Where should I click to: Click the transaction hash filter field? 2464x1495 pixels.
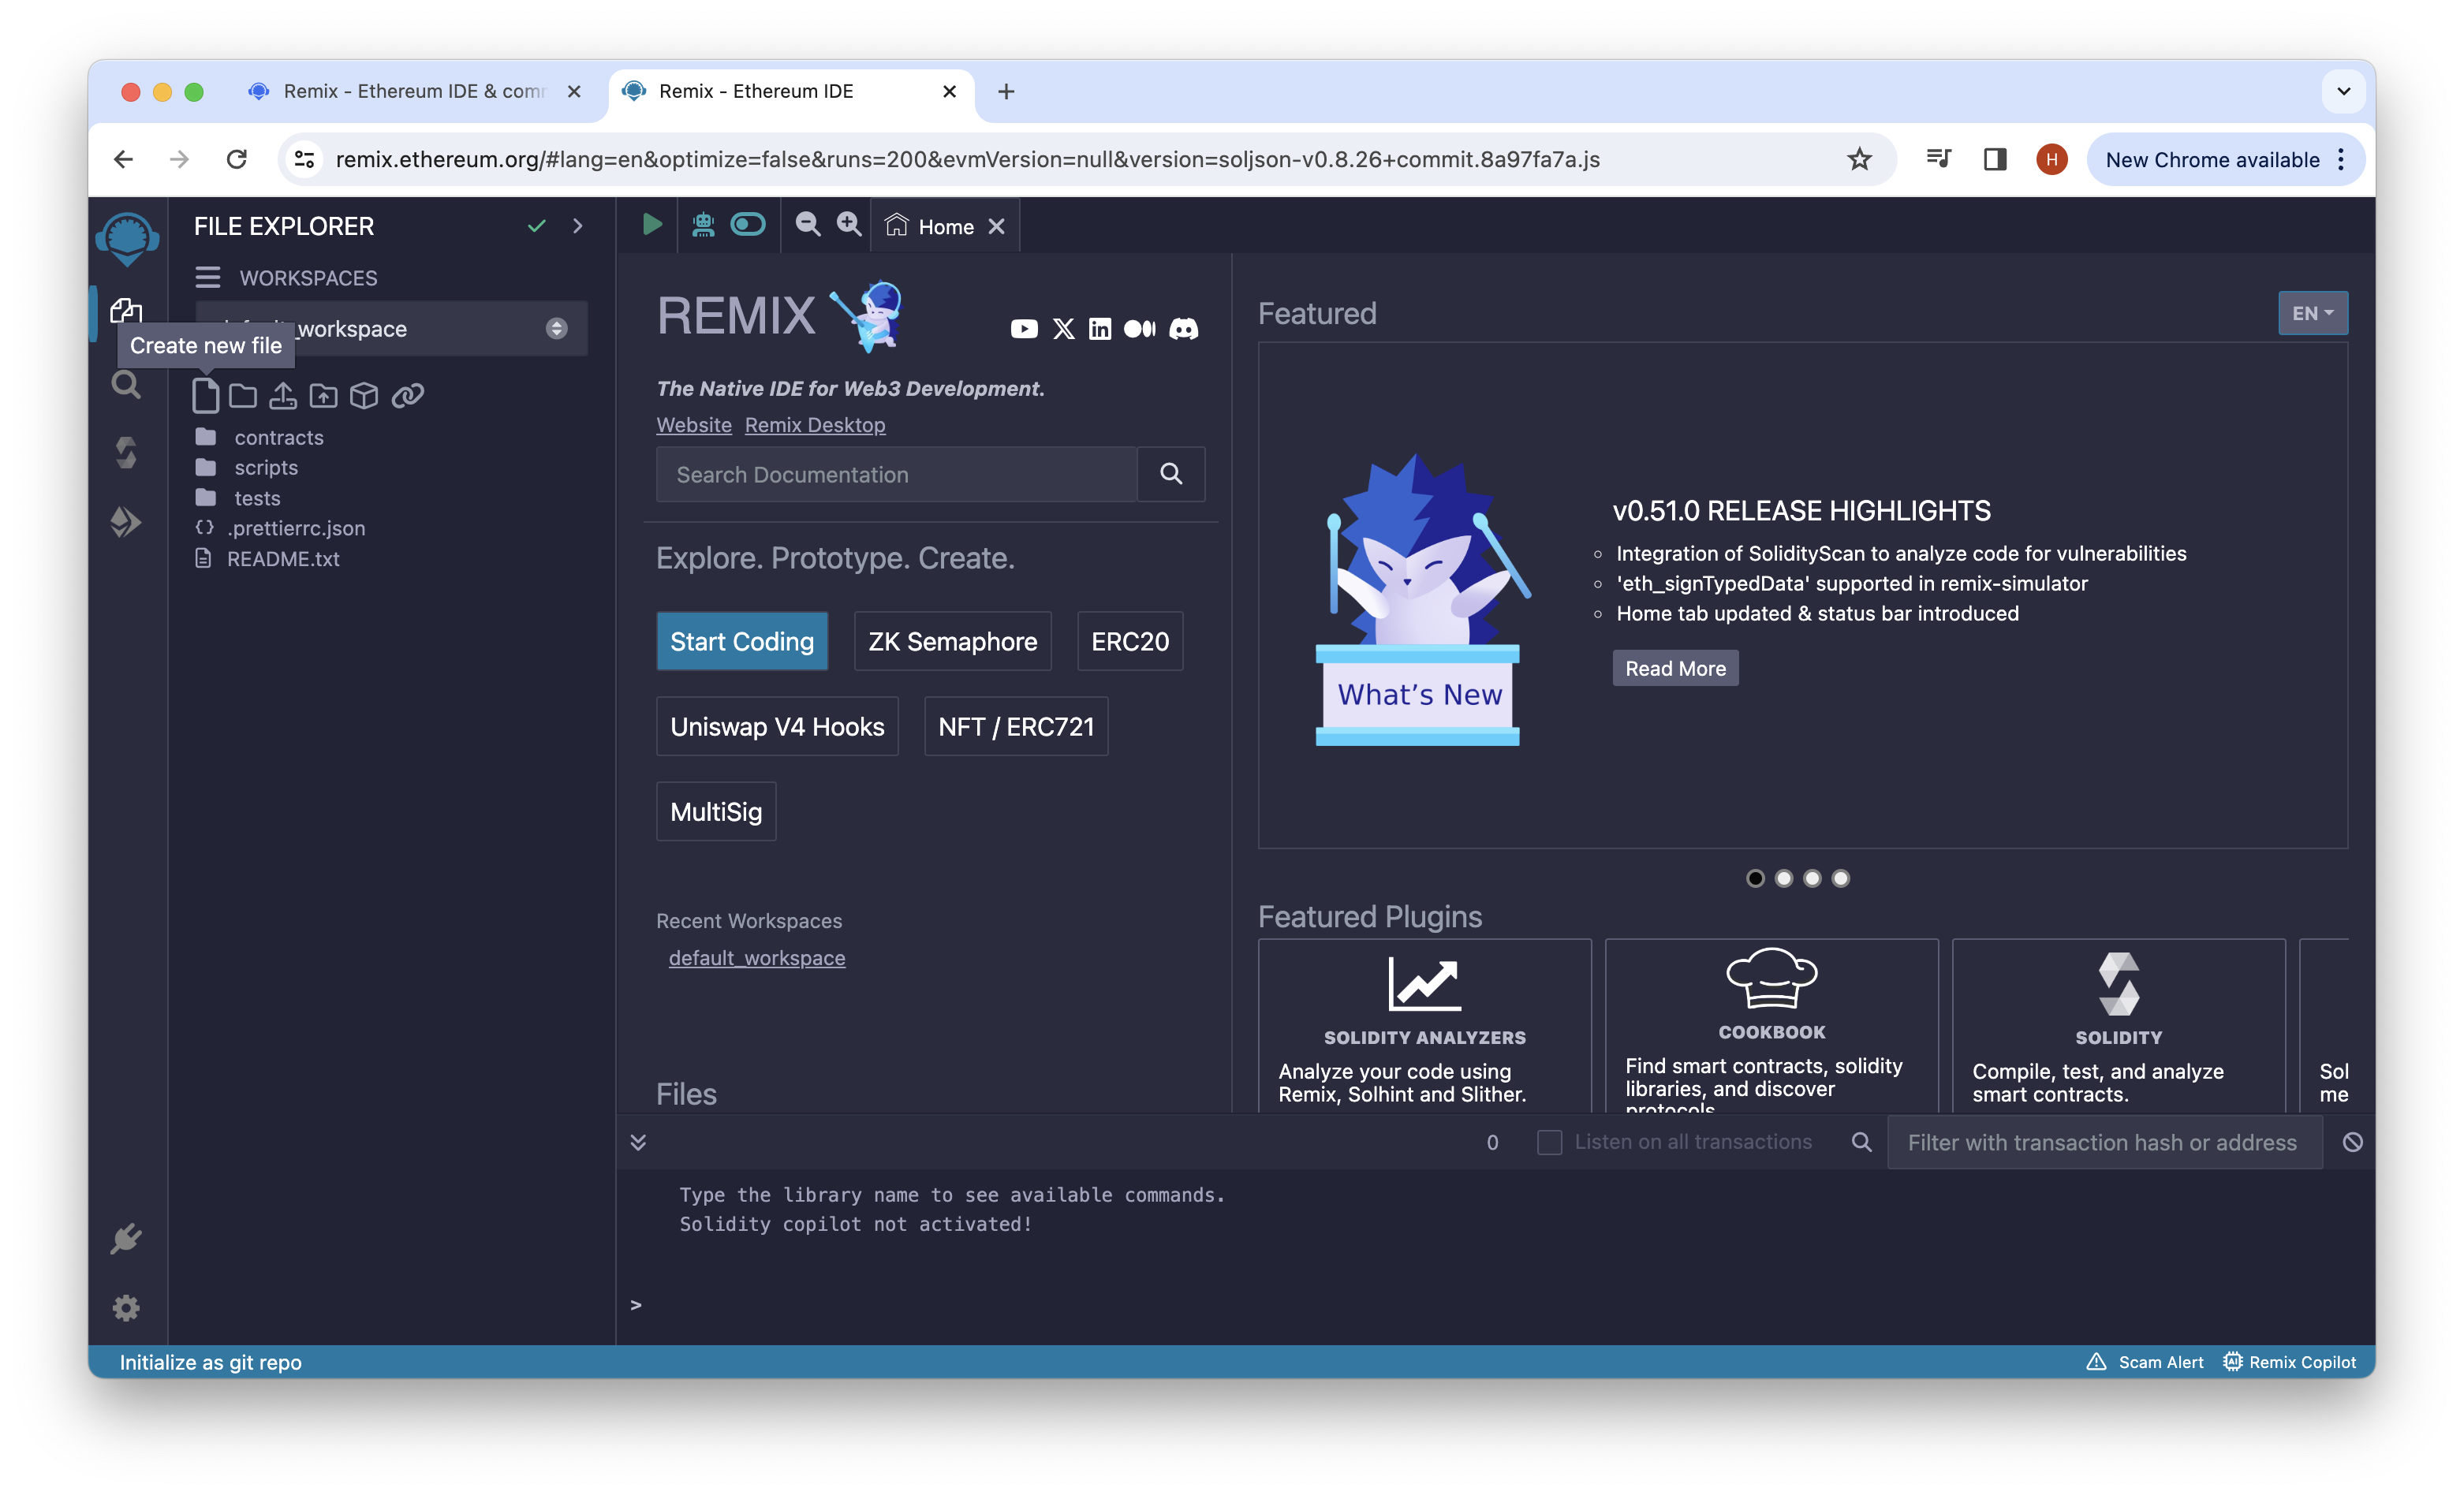[x=2104, y=1142]
